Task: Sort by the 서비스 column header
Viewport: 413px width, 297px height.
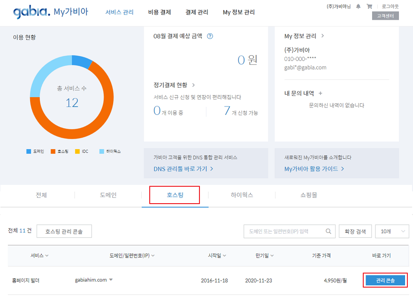Action: click(x=39, y=256)
